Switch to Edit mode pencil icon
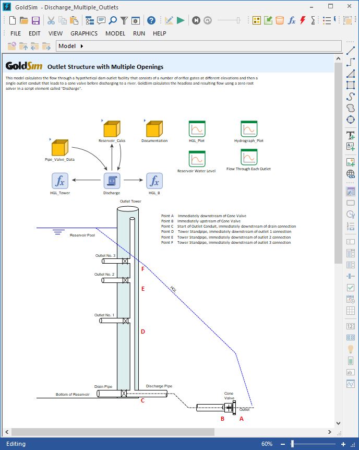 (169, 20)
